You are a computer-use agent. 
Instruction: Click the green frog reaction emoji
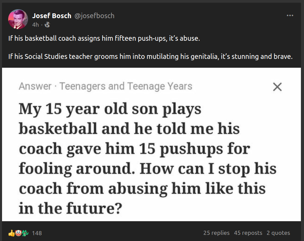25,233
